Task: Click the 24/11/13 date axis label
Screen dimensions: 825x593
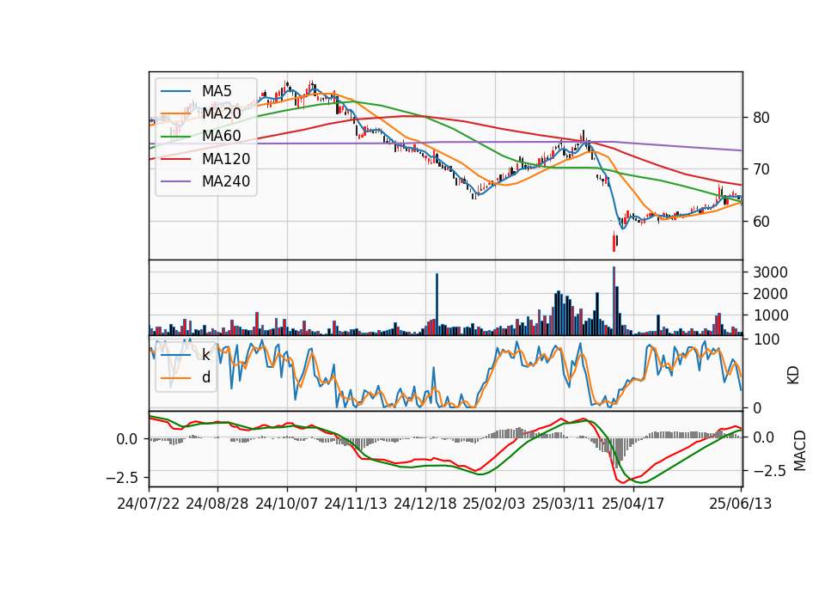Action: [x=356, y=504]
